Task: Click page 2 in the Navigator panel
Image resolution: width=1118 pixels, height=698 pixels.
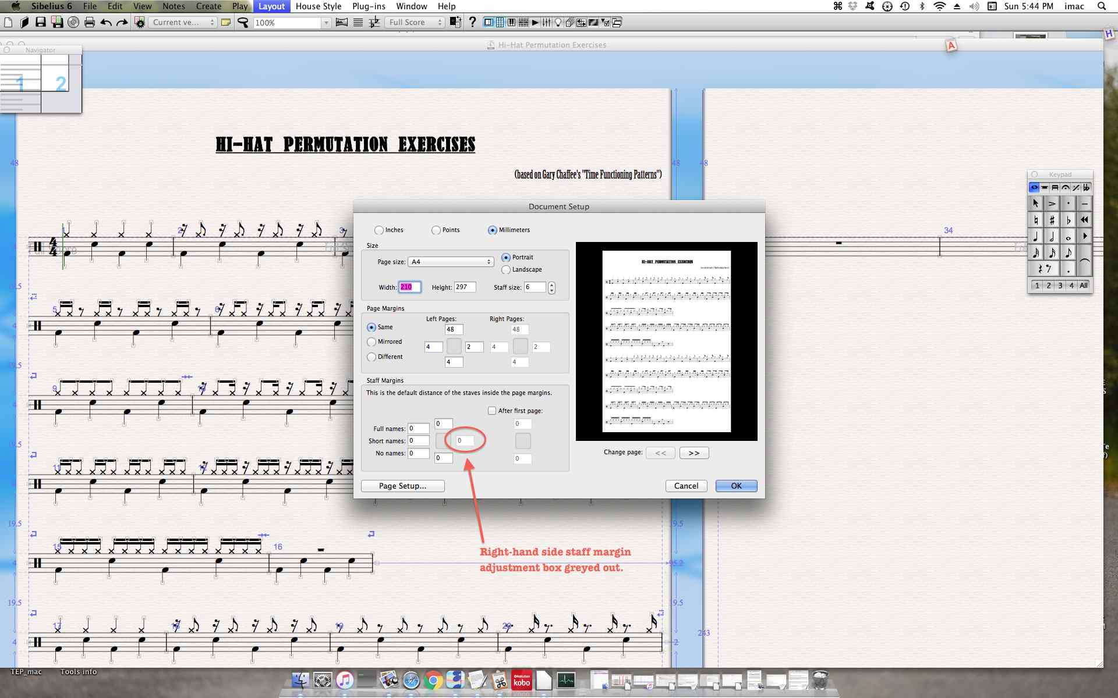Action: 55,74
